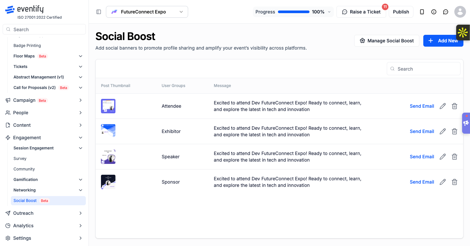Viewport: 470px width, 246px height.
Task: Edit the Attendee social banner
Action: (x=443, y=106)
